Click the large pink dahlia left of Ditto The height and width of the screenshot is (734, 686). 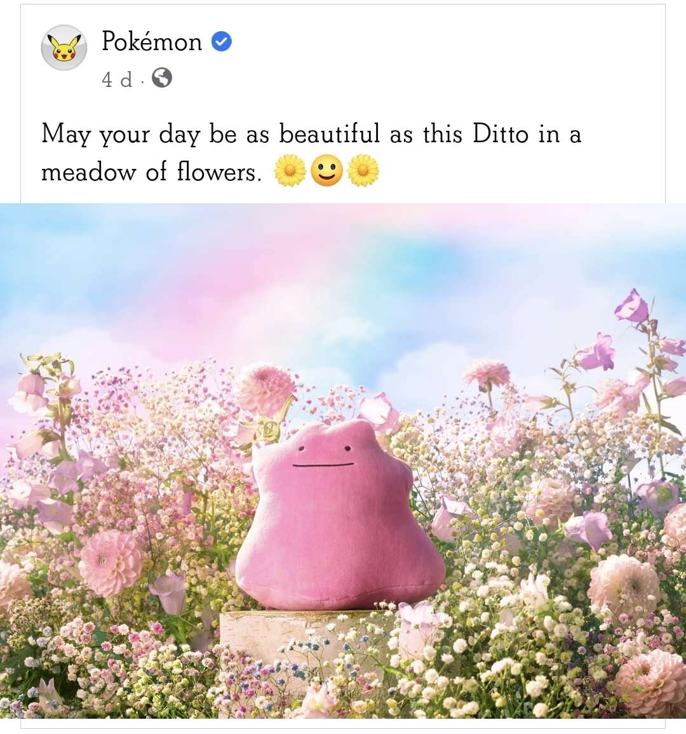point(111,562)
